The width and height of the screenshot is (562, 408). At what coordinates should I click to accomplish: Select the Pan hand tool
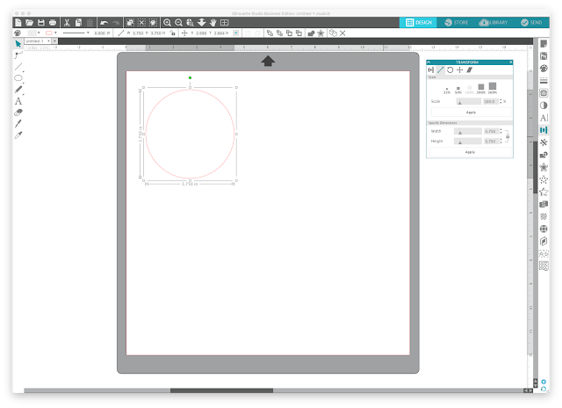pos(213,23)
